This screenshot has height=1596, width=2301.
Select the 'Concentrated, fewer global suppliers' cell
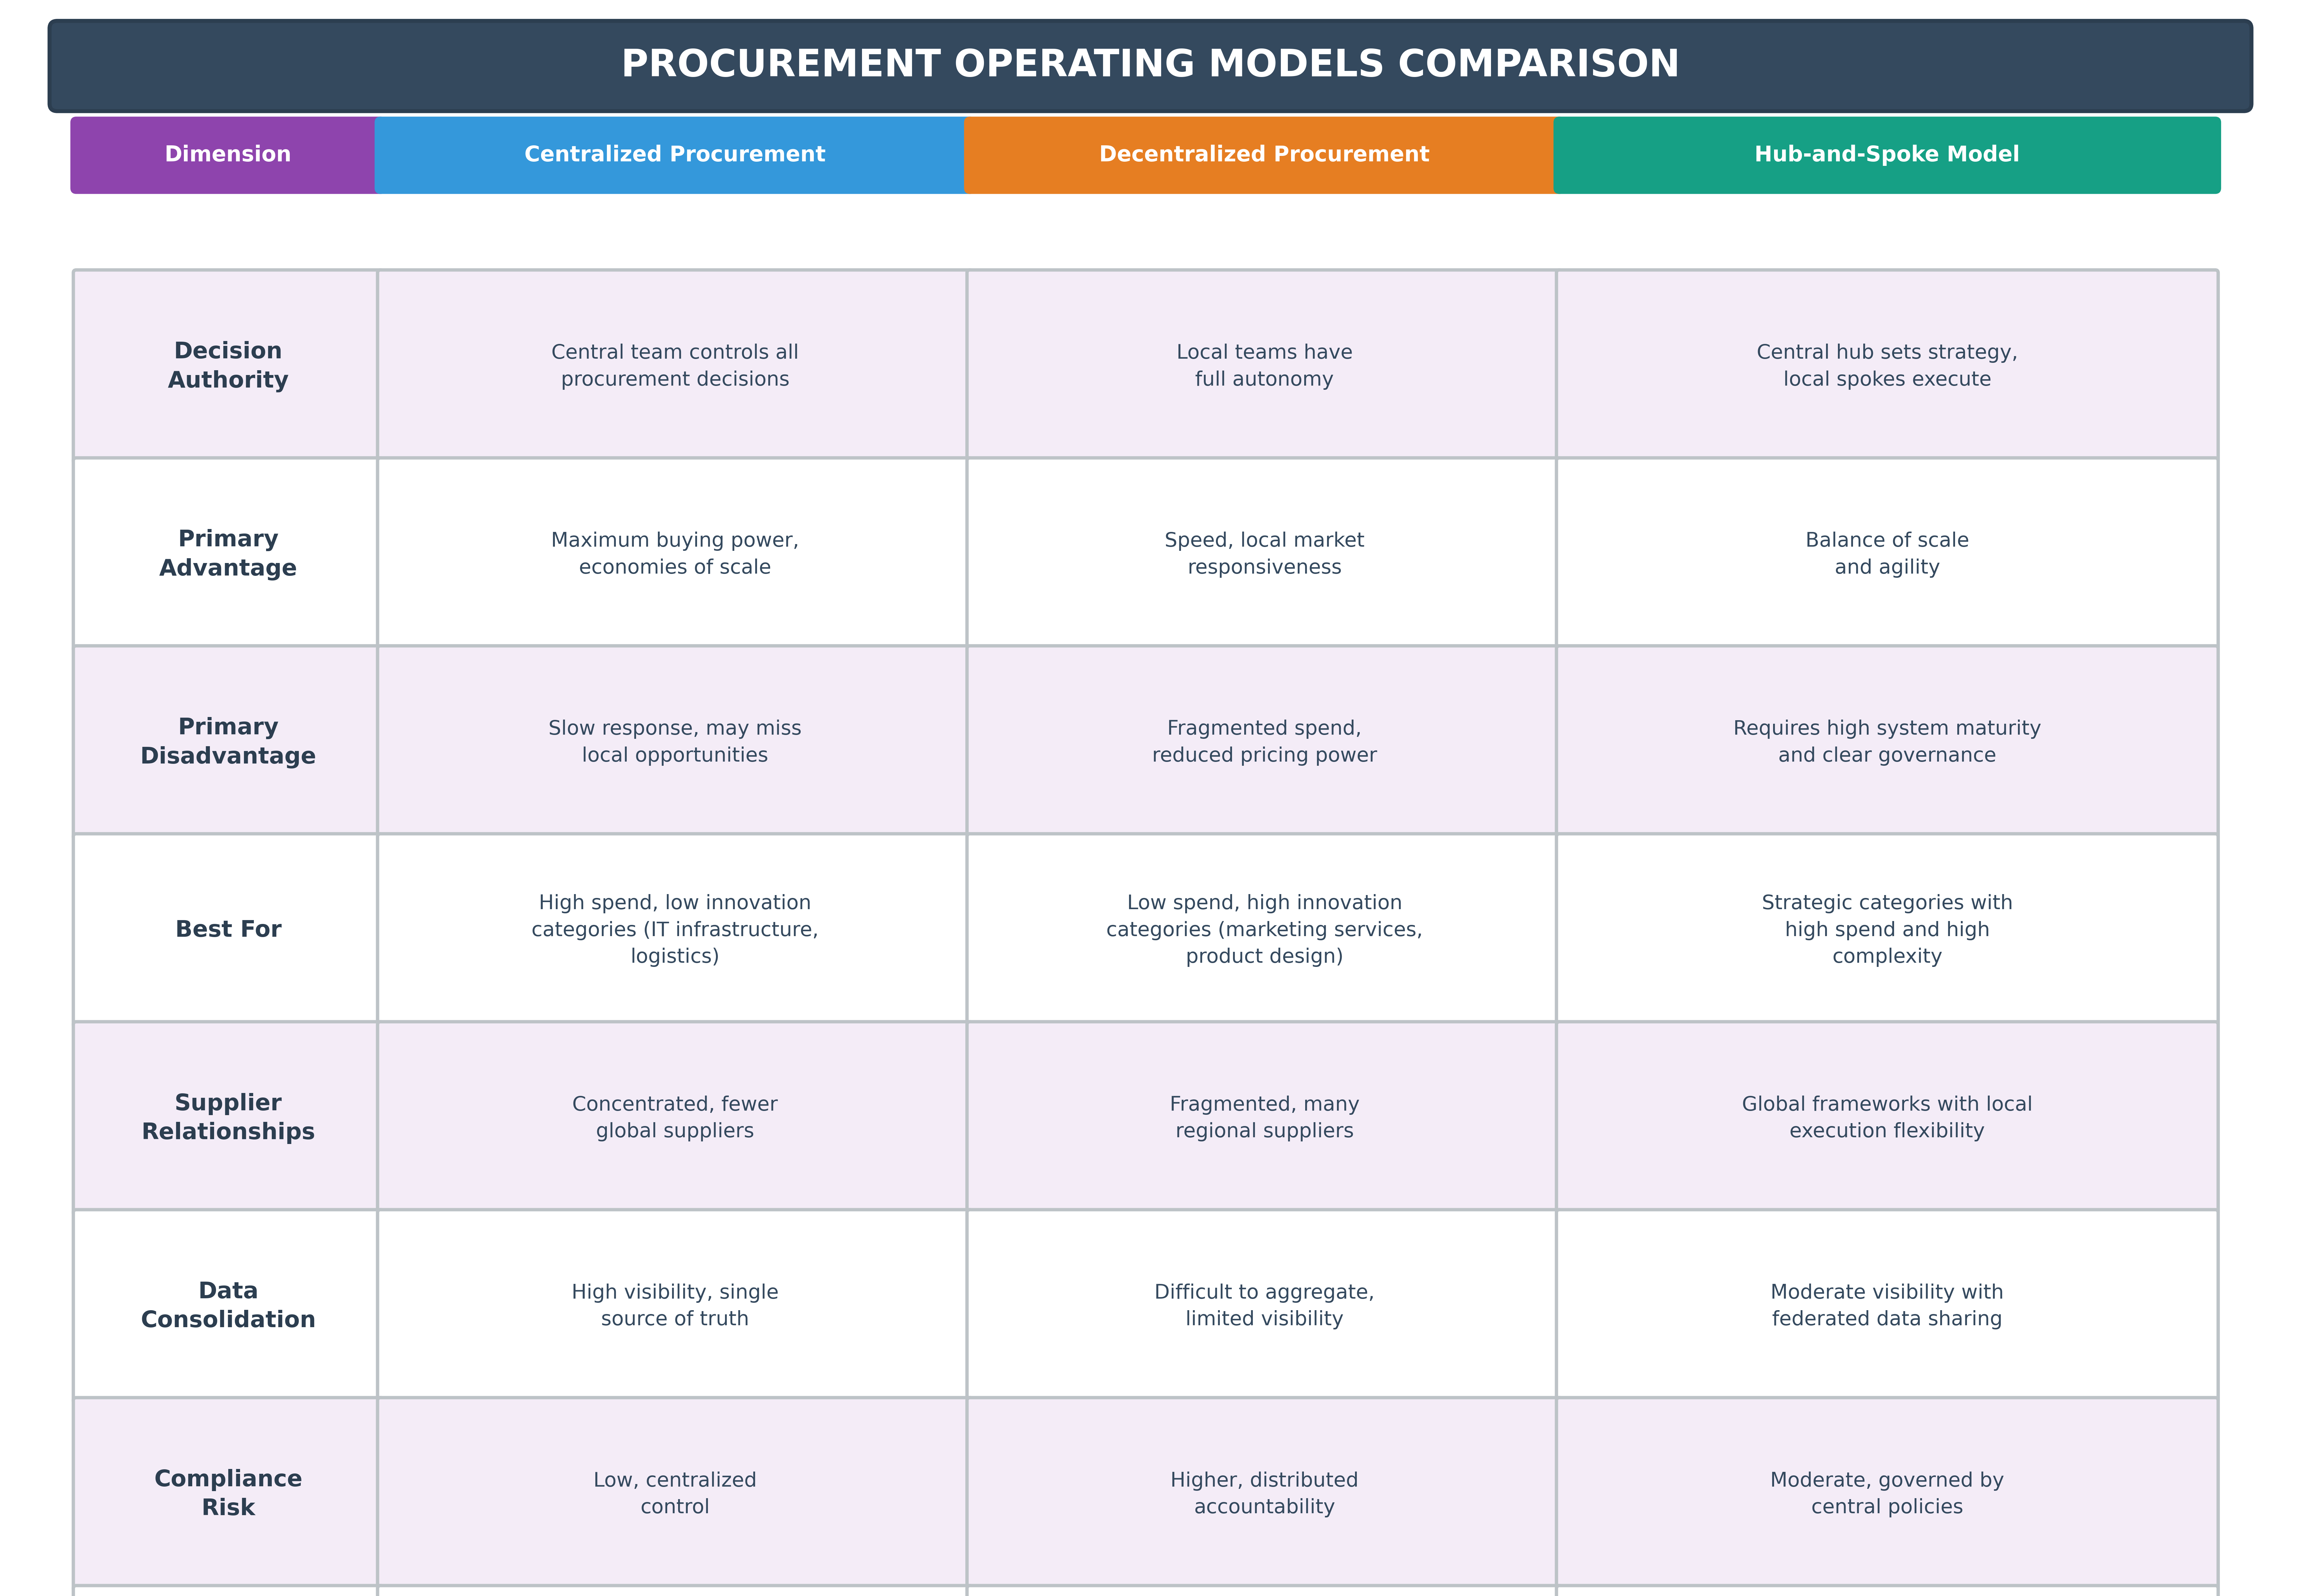(674, 1117)
